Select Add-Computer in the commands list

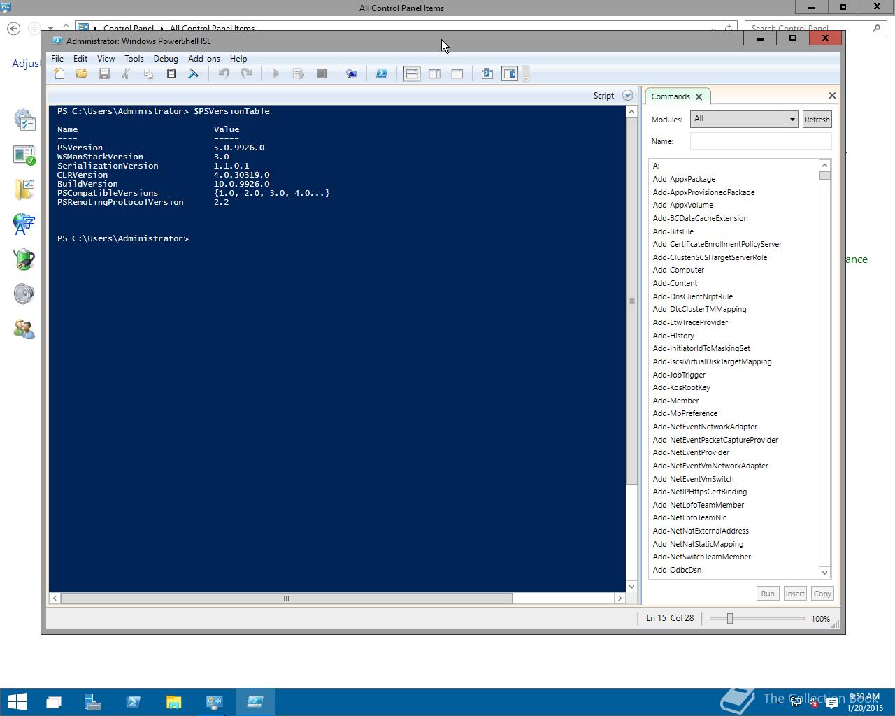[x=678, y=270]
